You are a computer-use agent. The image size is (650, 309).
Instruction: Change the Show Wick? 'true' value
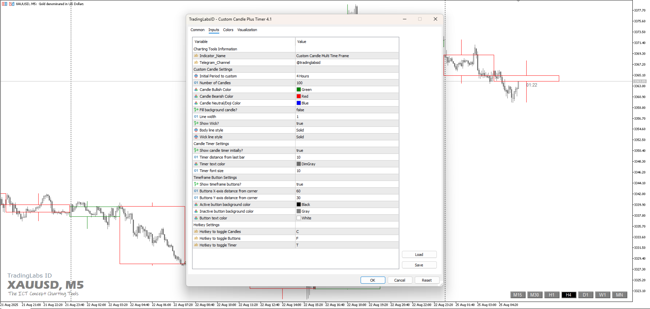click(x=347, y=123)
